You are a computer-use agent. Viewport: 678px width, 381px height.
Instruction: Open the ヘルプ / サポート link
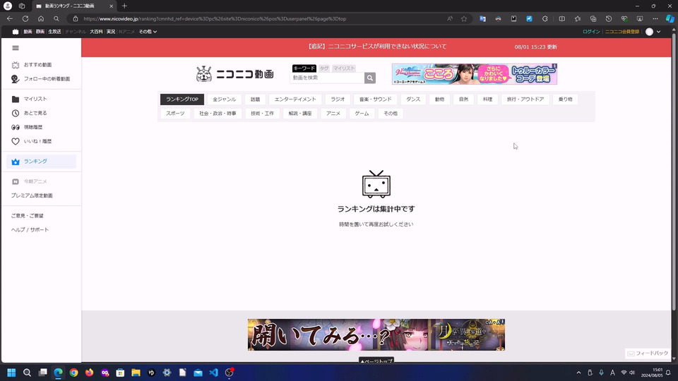click(x=30, y=230)
